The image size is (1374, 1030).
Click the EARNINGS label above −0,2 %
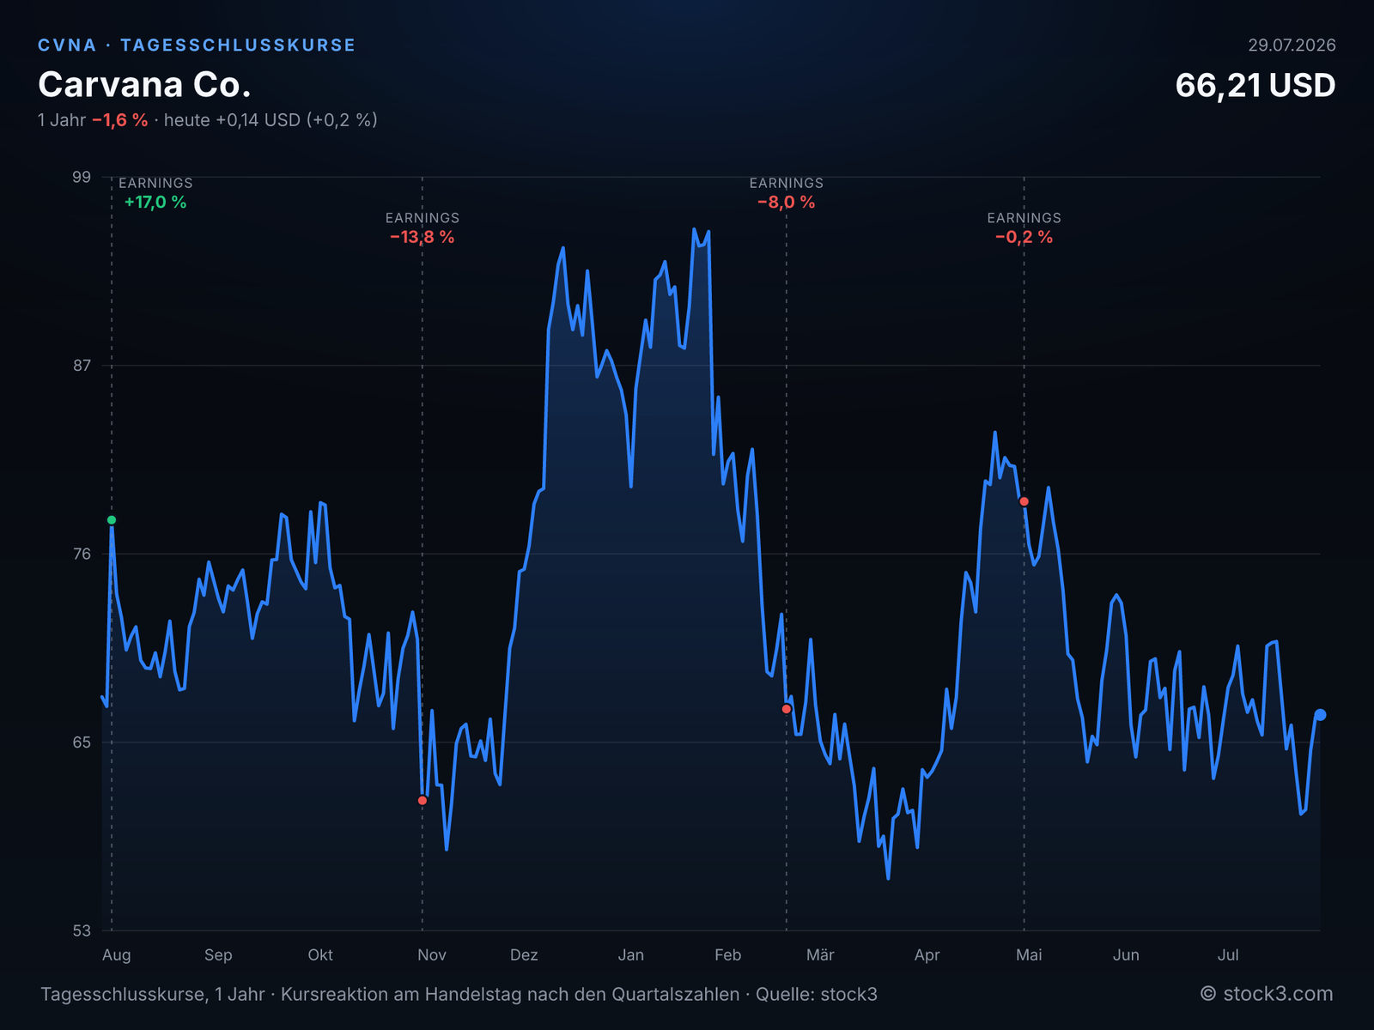[1024, 218]
